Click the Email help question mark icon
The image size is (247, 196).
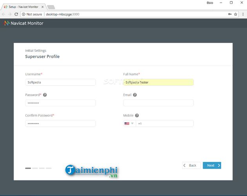pyautogui.click(x=135, y=95)
